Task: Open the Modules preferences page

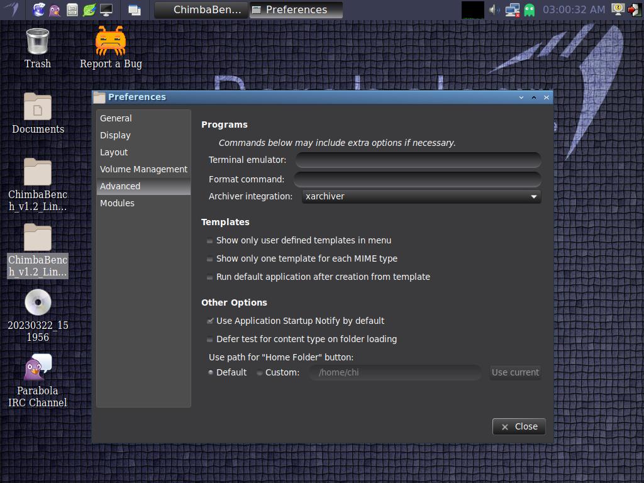Action: pyautogui.click(x=143, y=203)
